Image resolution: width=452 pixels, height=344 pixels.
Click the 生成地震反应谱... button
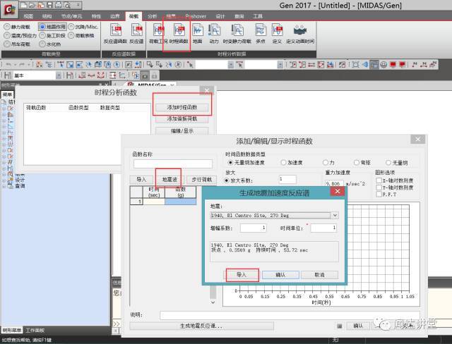pos(201,326)
